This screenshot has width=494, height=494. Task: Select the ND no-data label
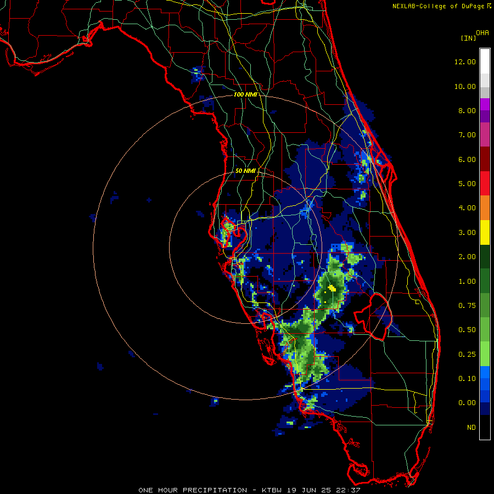tap(471, 428)
